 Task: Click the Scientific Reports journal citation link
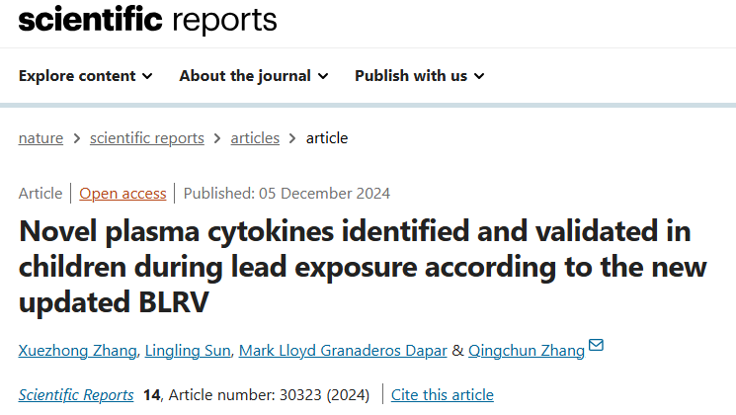click(x=76, y=395)
